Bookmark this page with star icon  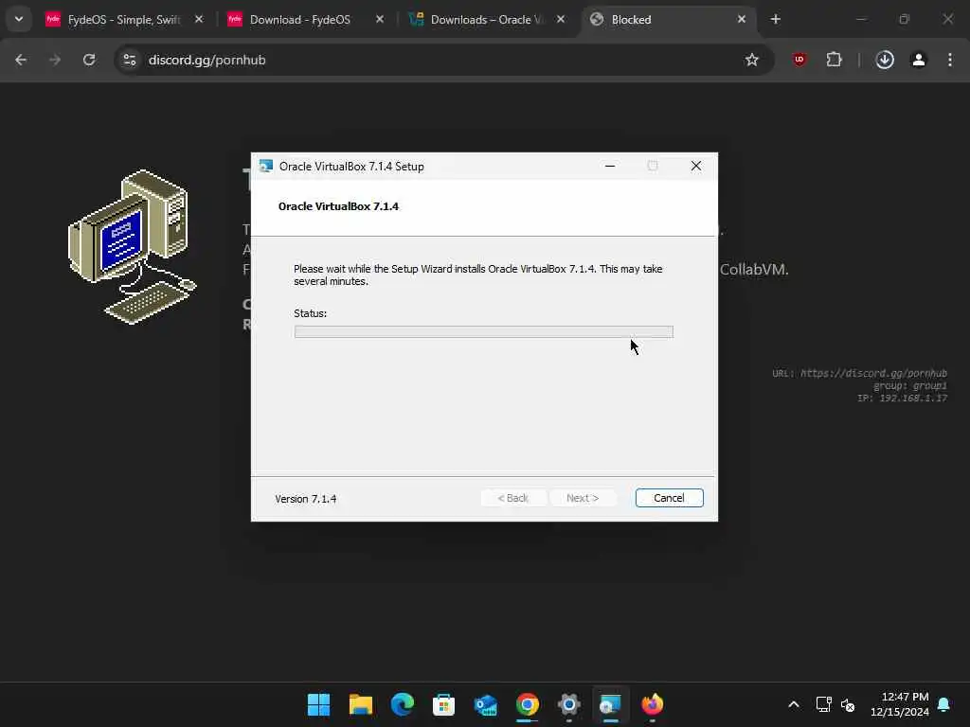click(751, 60)
